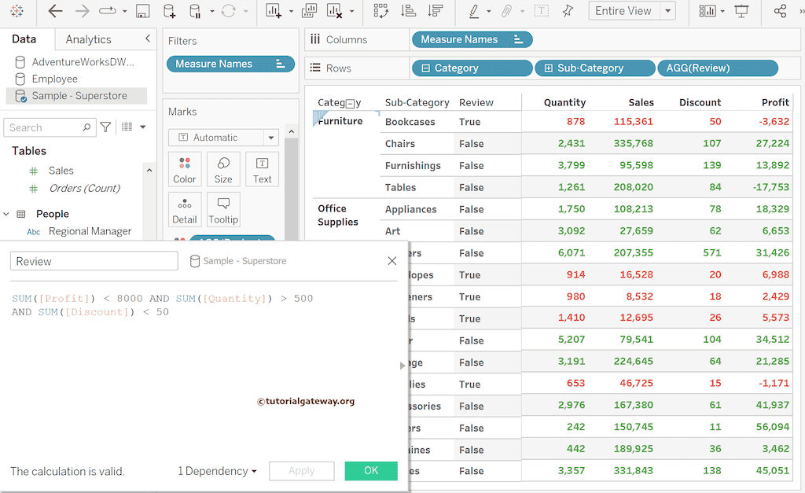Open the Automatic mark type dropdown

click(270, 138)
